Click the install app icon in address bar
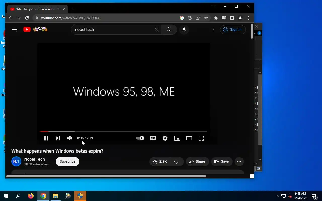The height and width of the screenshot is (201, 322). [190, 18]
